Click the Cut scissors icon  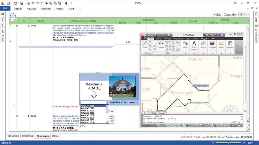pyautogui.click(x=46, y=3)
